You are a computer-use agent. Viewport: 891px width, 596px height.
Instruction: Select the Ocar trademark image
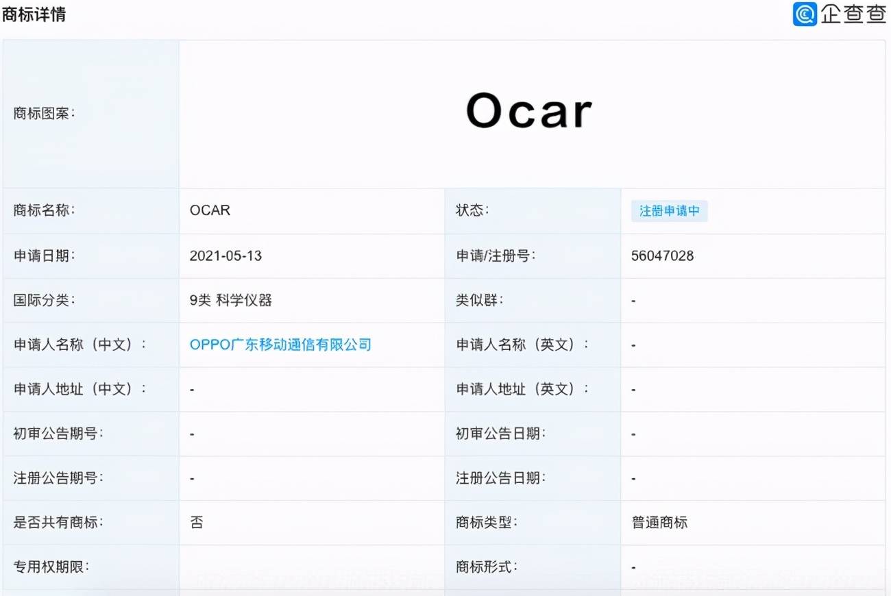[529, 112]
